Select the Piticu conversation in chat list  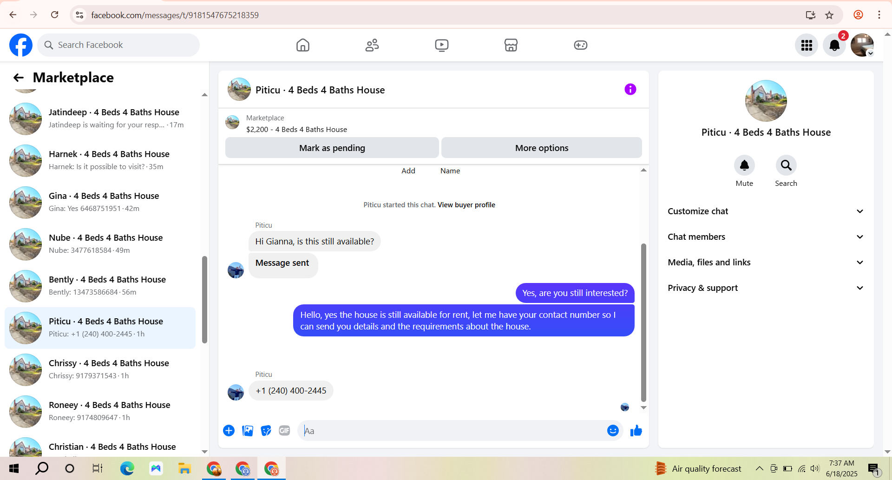tap(100, 328)
